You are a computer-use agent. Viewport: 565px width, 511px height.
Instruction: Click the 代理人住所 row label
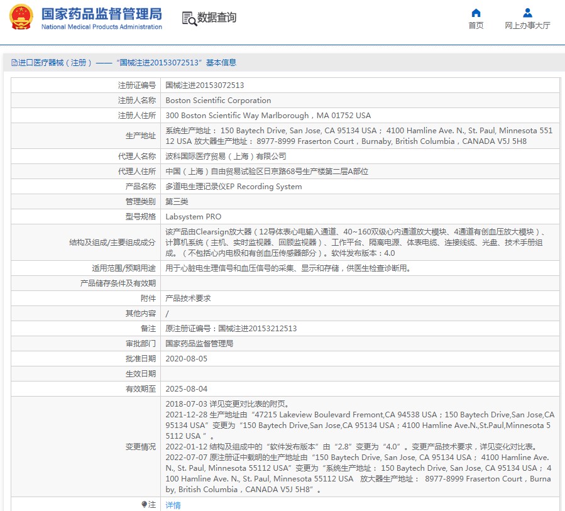click(x=137, y=172)
